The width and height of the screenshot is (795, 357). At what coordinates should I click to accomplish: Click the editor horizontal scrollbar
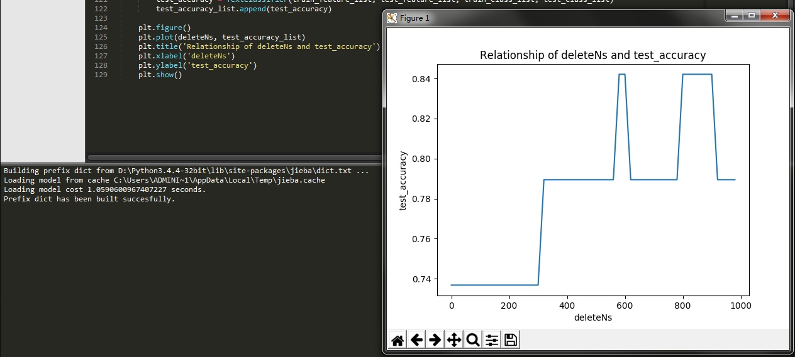click(x=234, y=157)
